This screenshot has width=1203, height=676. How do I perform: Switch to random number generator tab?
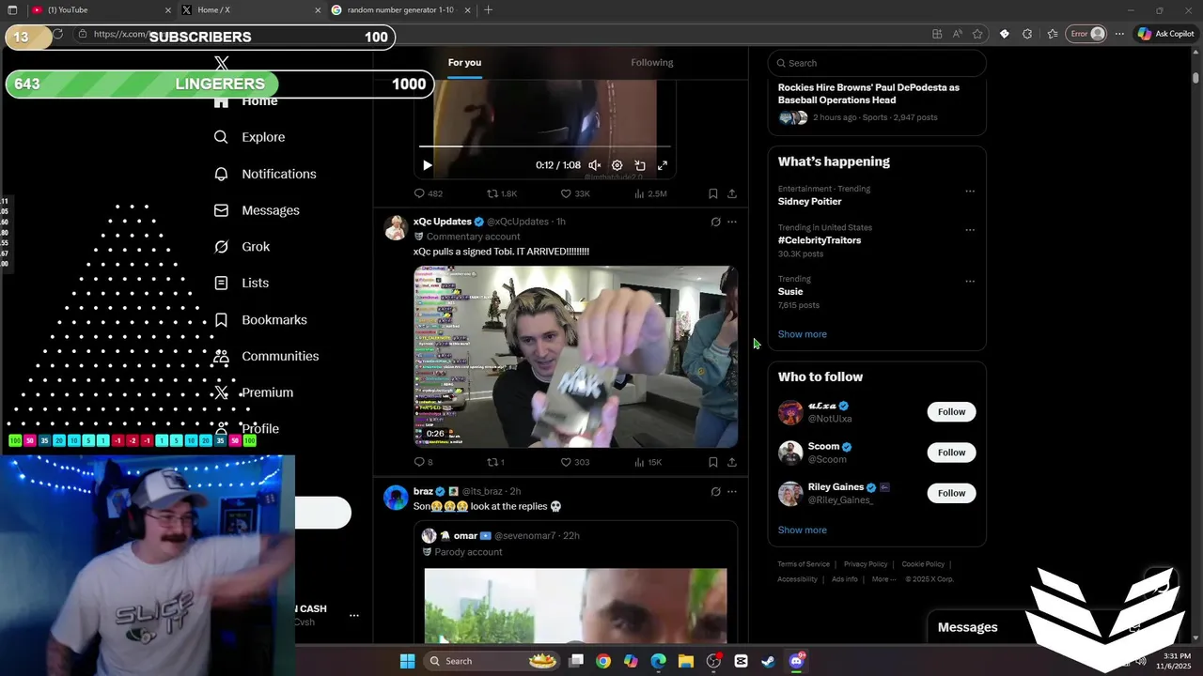pyautogui.click(x=399, y=10)
